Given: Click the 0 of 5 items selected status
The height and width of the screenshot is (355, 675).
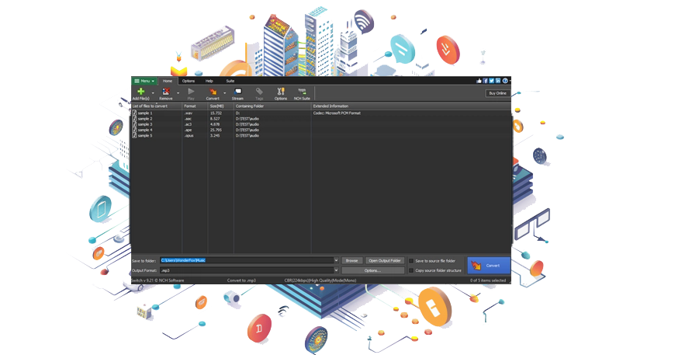Looking at the screenshot, I should coord(488,280).
